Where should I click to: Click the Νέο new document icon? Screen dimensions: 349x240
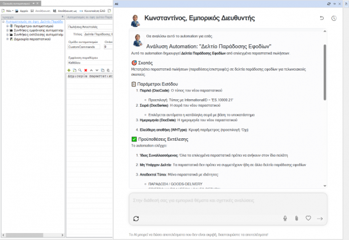coord(3,11)
